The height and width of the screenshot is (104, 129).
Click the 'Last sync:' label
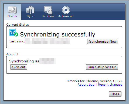pos(17,41)
